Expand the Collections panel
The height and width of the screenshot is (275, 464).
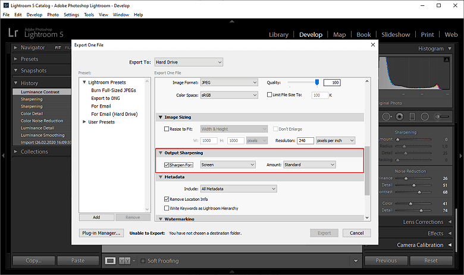coord(15,151)
